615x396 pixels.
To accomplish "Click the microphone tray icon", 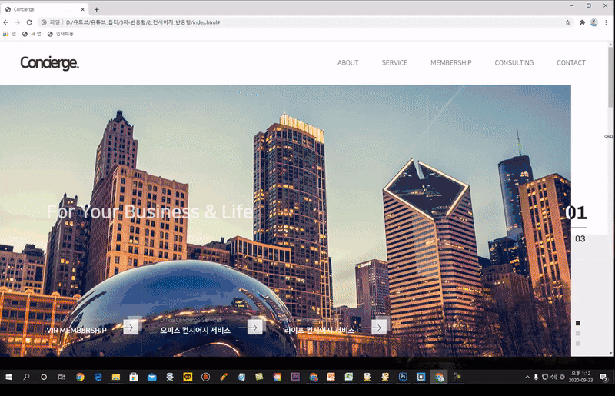I will (536, 378).
